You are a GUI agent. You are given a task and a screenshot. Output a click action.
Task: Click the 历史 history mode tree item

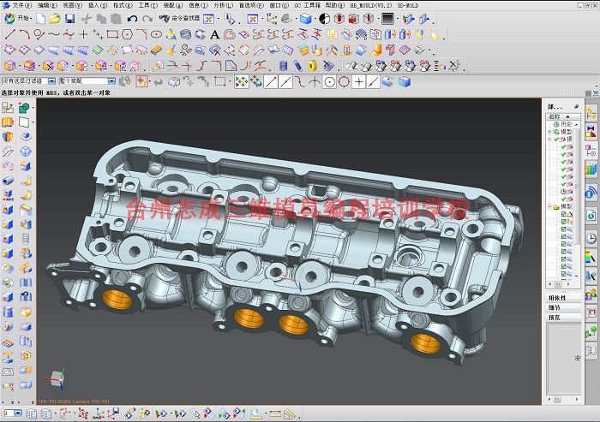coord(563,124)
